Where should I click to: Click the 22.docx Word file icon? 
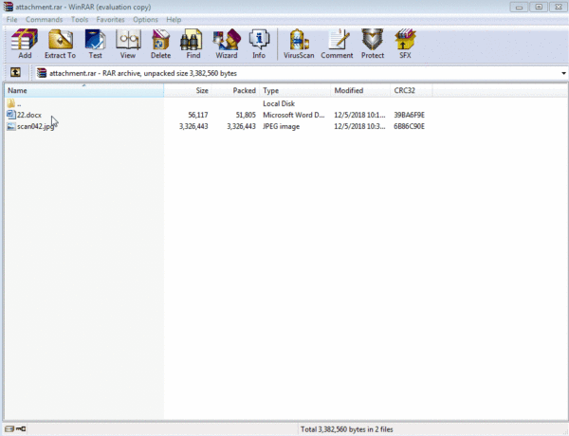click(11, 115)
